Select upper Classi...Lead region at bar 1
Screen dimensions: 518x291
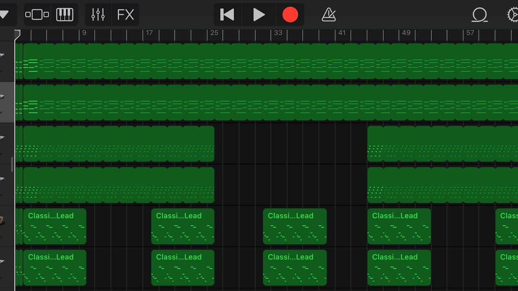[x=55, y=226]
